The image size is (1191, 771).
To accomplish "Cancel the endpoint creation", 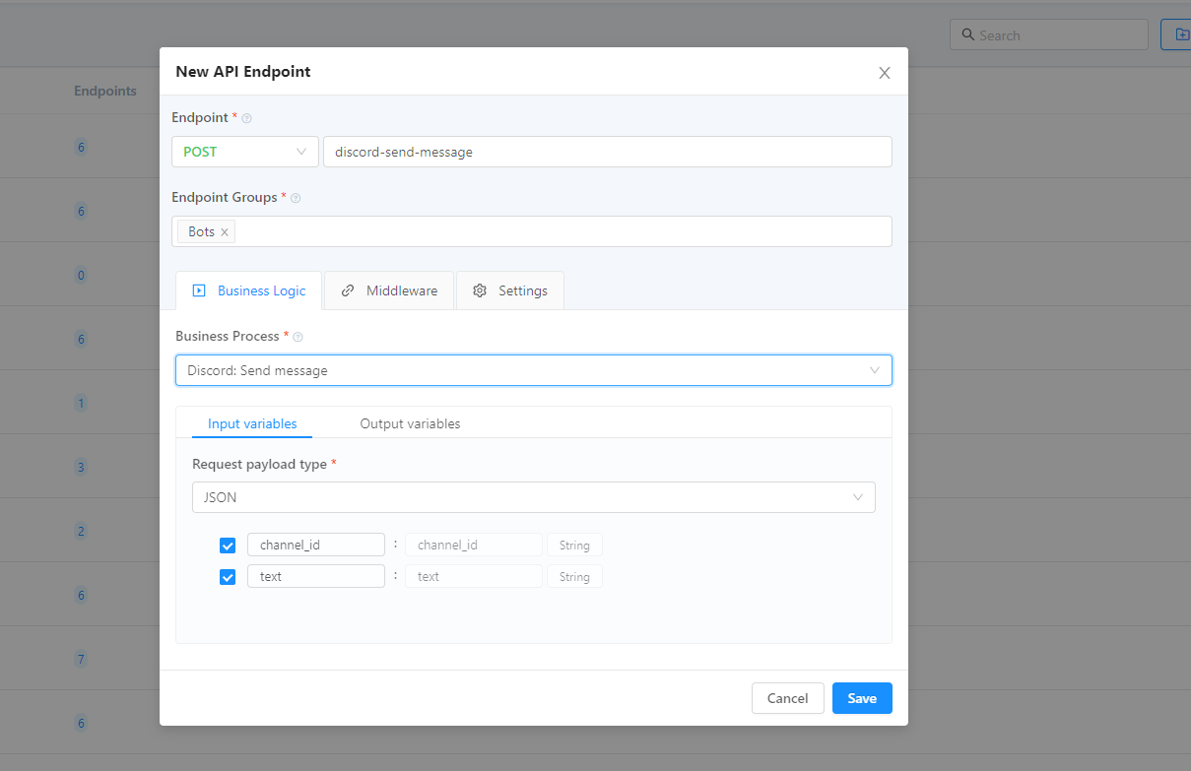I will point(787,697).
